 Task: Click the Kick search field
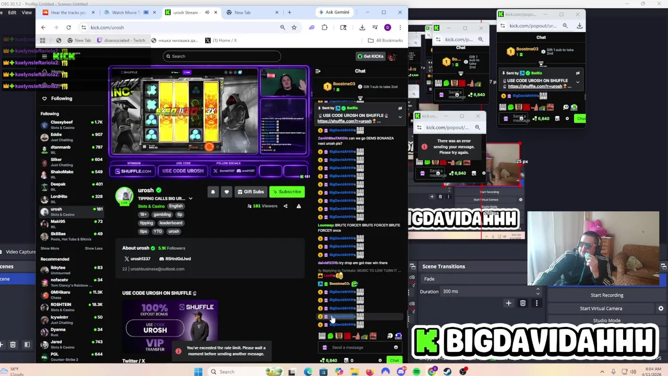click(x=222, y=56)
